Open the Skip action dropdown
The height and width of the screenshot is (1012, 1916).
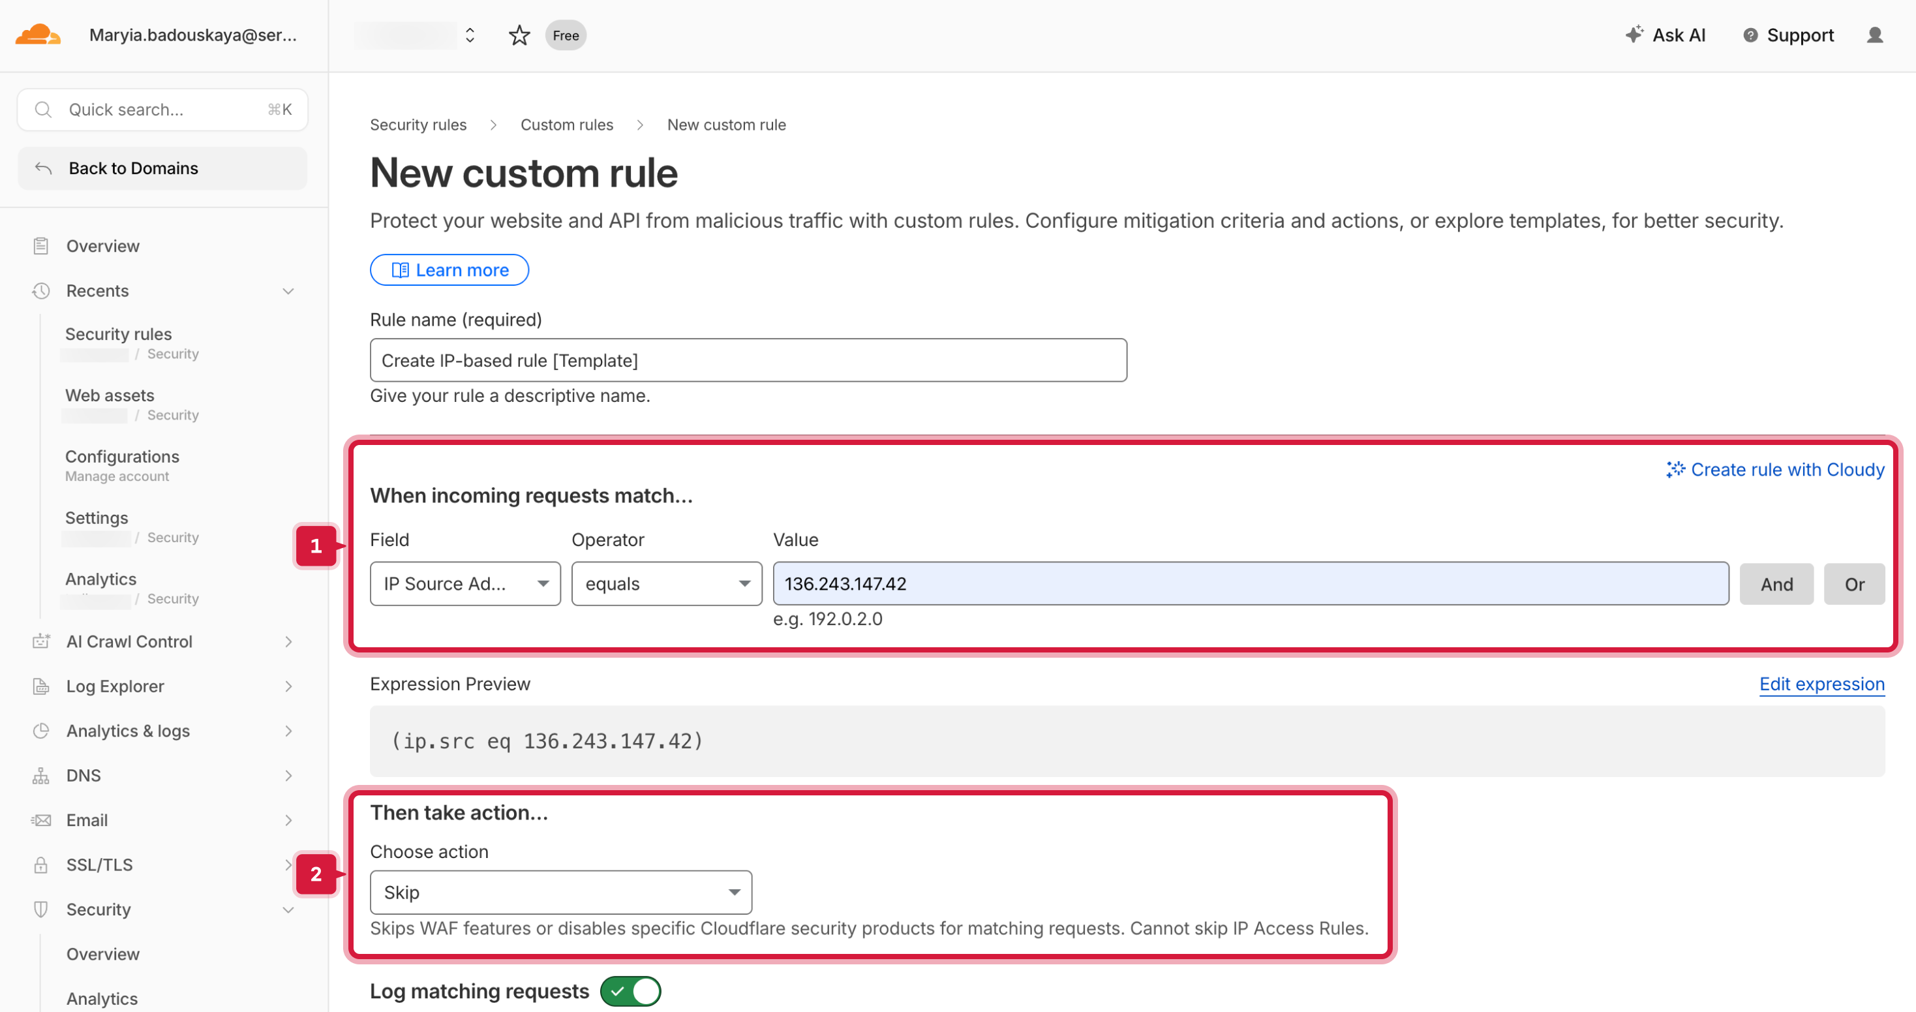(x=561, y=891)
